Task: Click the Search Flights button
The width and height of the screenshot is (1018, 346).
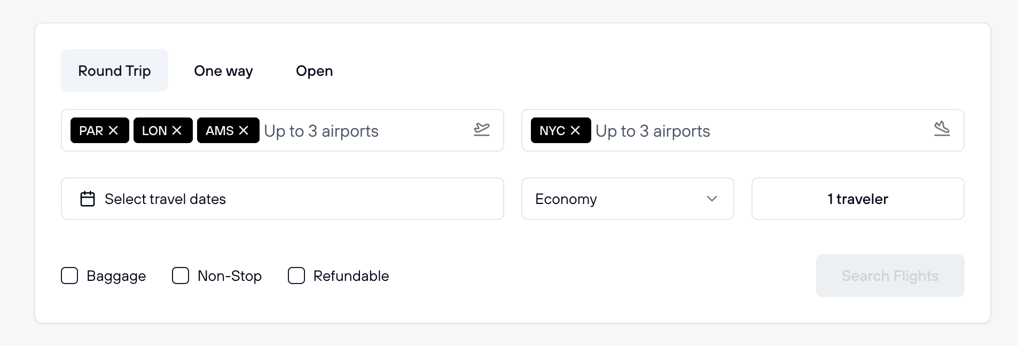Action: [x=889, y=276]
